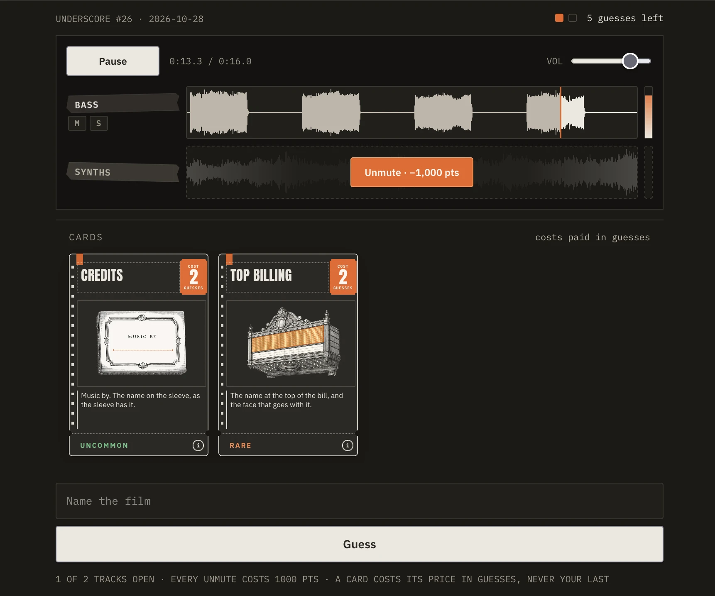The width and height of the screenshot is (715, 596).
Task: Click the Top Billing card description text
Action: point(286,400)
